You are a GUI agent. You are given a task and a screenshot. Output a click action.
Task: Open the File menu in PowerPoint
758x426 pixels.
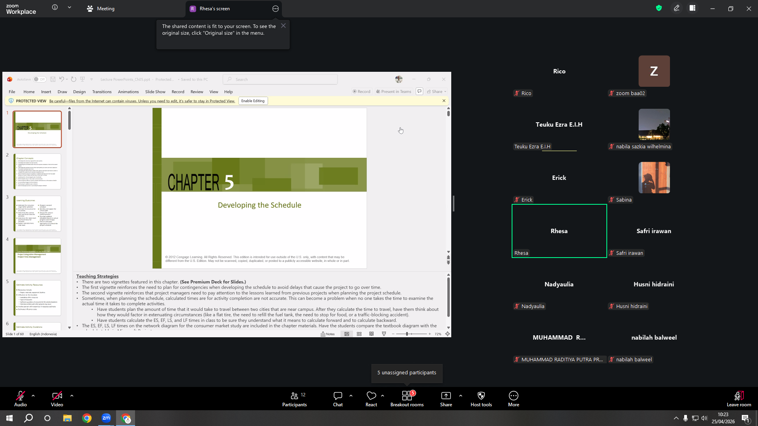12,92
